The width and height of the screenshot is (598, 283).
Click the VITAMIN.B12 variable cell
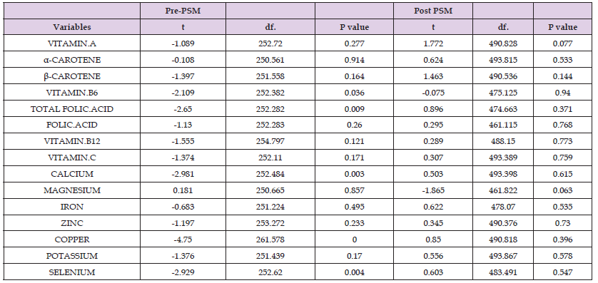(x=72, y=141)
